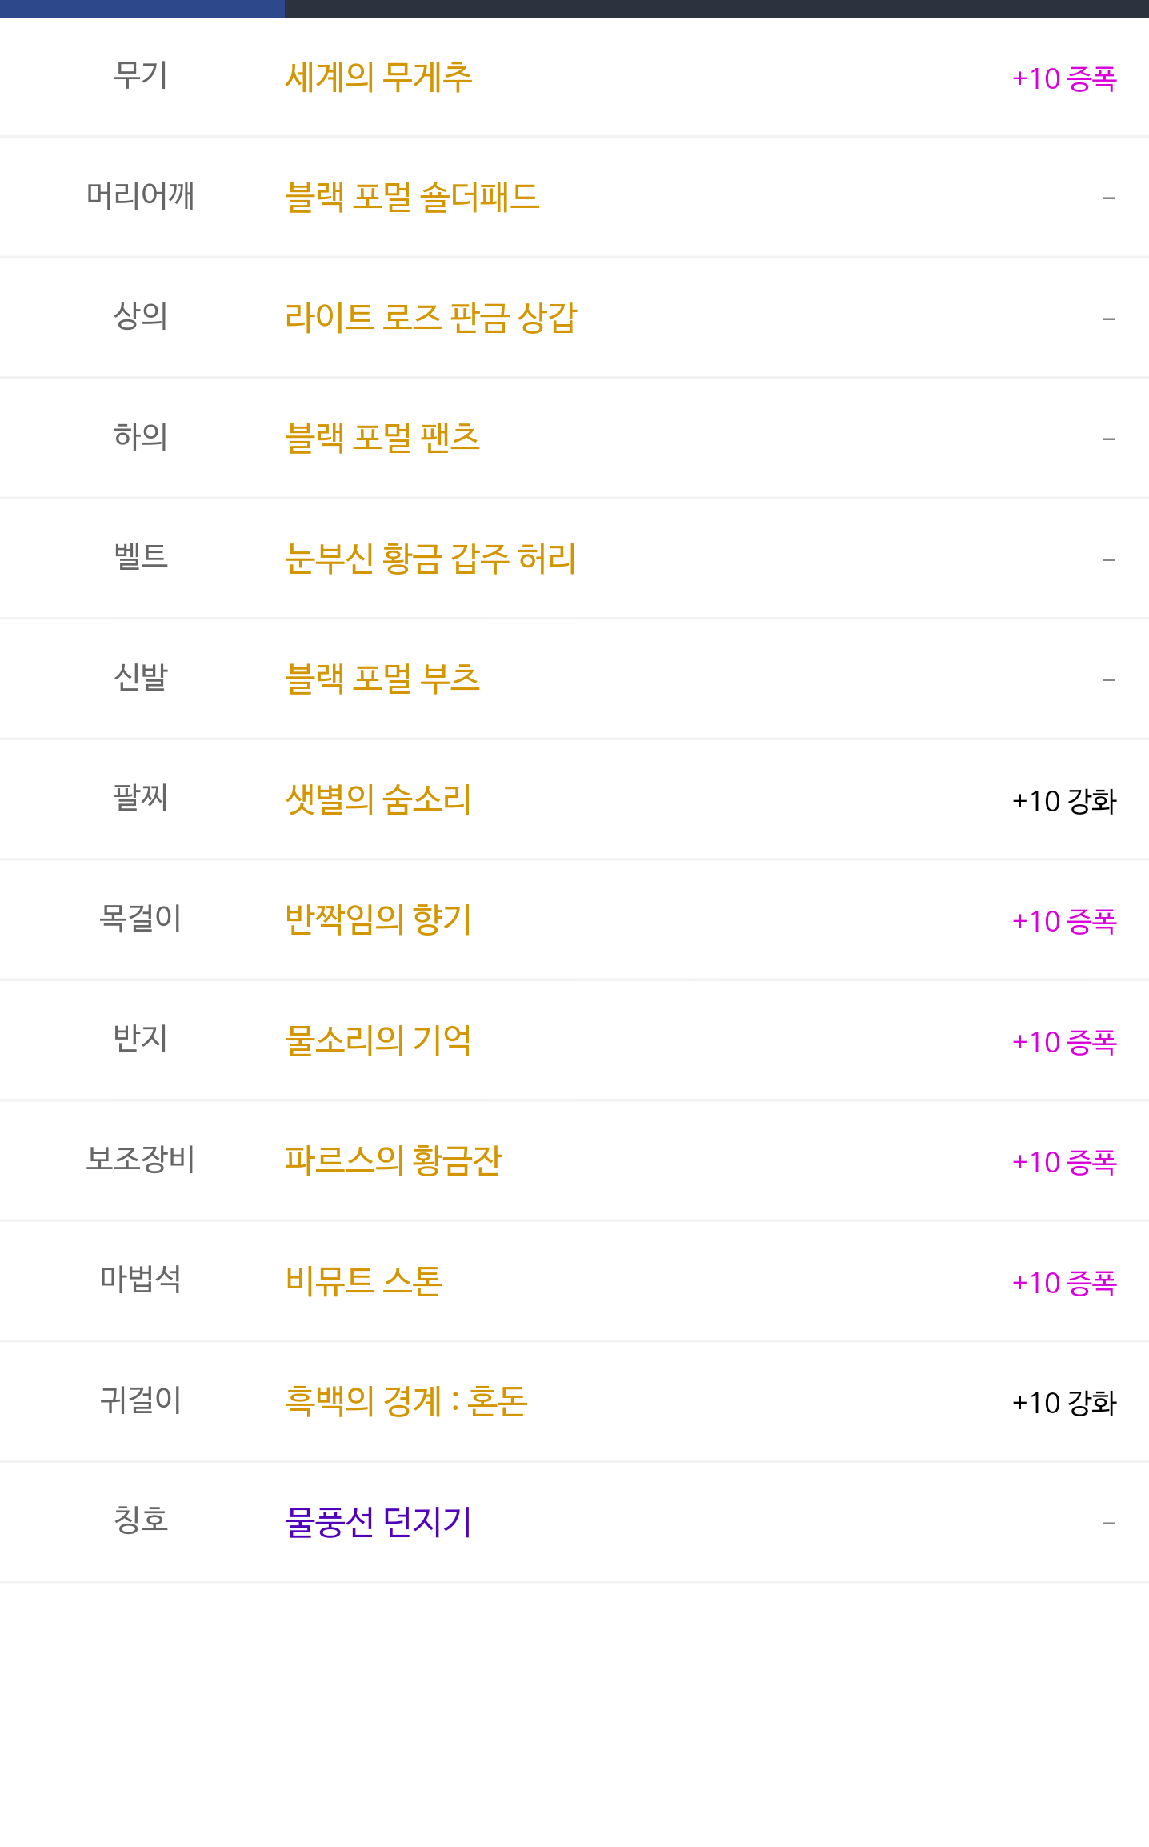Screen dimensions: 1149x1847
Task: Click the 칭호 slot label
Action: [141, 1520]
